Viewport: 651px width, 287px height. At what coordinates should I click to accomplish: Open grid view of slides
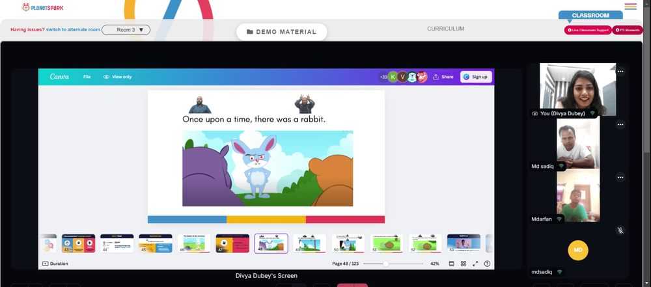pyautogui.click(x=464, y=264)
